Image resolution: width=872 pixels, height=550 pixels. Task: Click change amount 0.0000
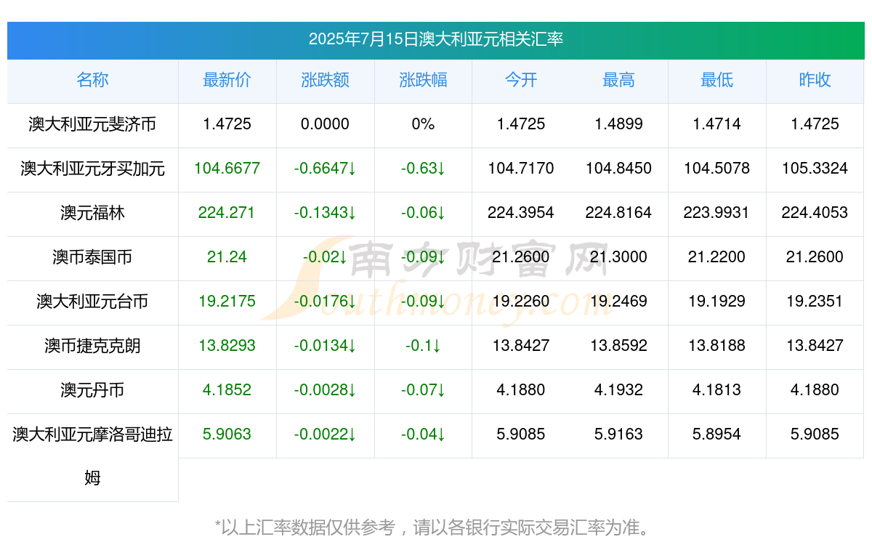coord(325,124)
